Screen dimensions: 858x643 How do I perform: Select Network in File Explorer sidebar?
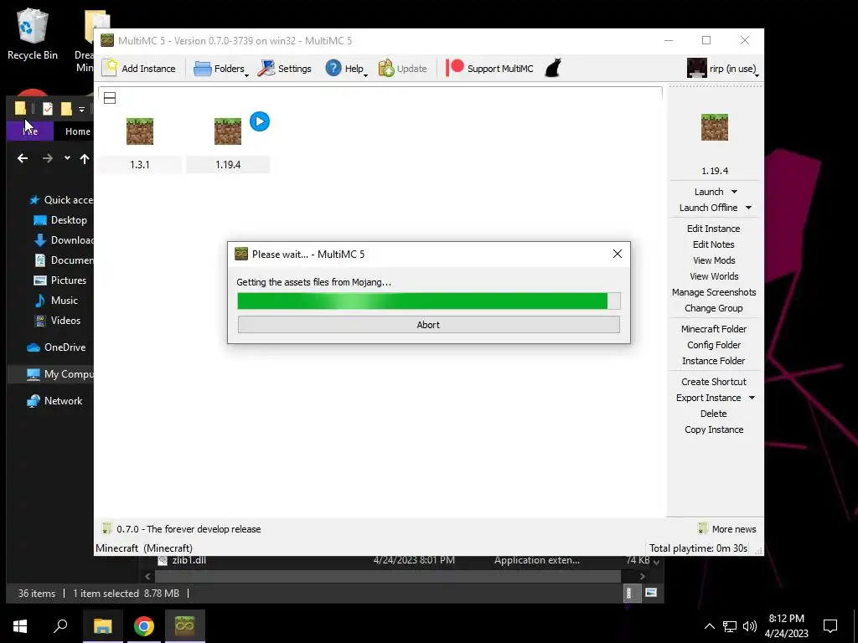pyautogui.click(x=54, y=401)
